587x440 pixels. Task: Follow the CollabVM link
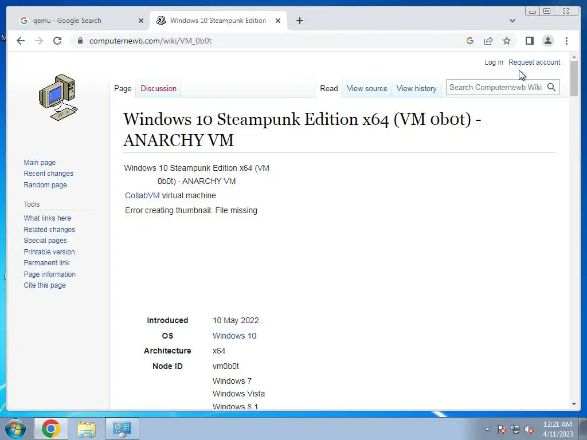[x=142, y=195]
